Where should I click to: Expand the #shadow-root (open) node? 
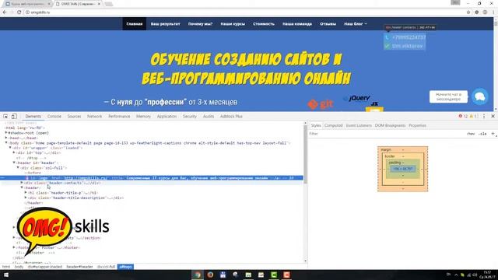click(x=6, y=133)
